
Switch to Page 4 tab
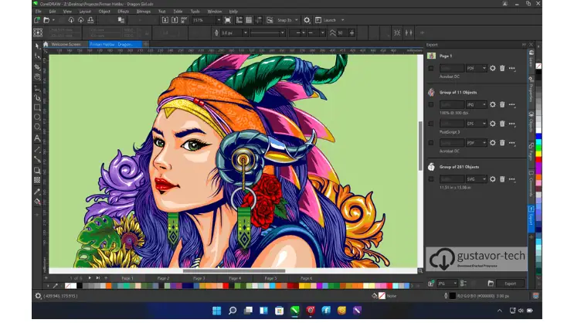coord(235,278)
